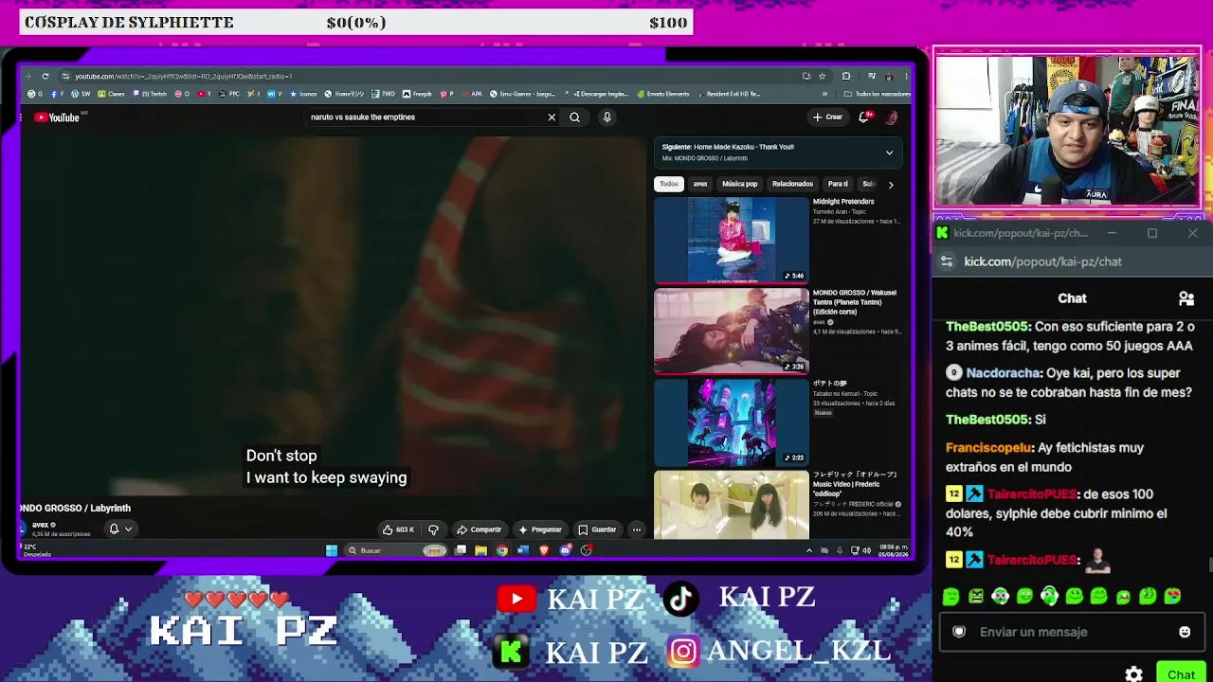Select the avex filter chip
Screen dimensions: 1213x682
point(700,184)
